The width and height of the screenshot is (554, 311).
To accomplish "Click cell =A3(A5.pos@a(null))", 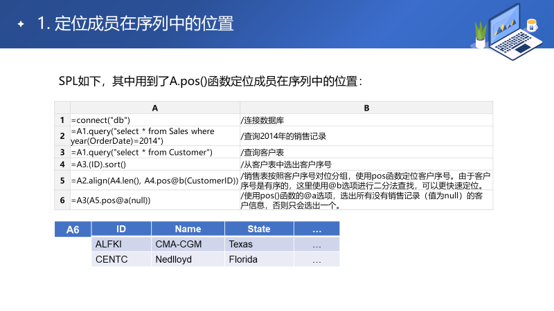I will [x=155, y=200].
